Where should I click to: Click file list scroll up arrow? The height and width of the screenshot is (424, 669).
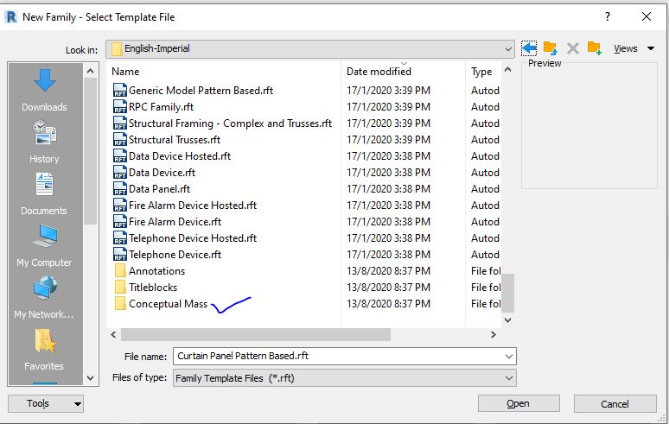507,69
